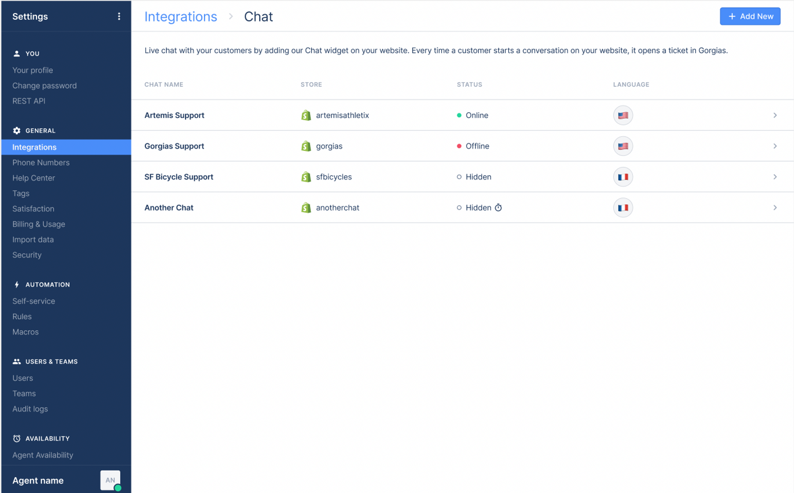The image size is (794, 493).
Task: Click the people icon beside USERS & TEAMS
Action: 17,361
